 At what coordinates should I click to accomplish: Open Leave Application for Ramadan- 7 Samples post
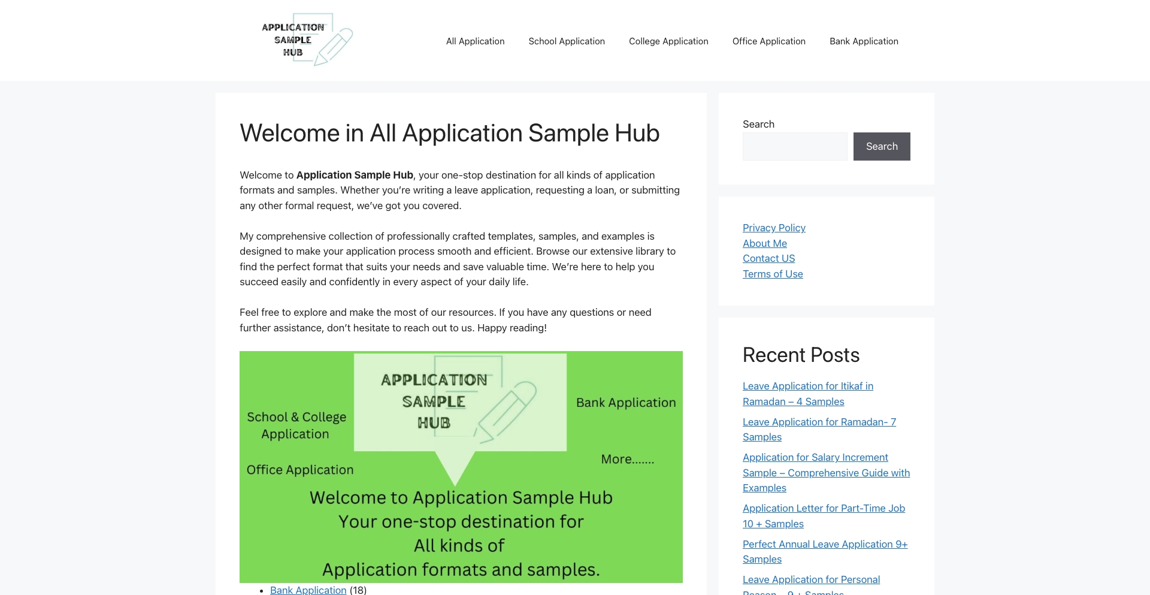(819, 429)
